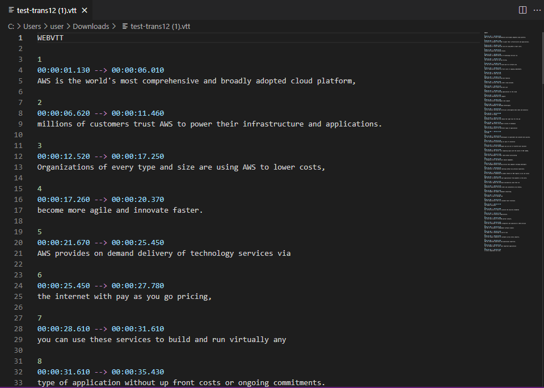The height and width of the screenshot is (388, 544).
Task: Click timestamp 00:00:17.260
Action: pos(64,199)
